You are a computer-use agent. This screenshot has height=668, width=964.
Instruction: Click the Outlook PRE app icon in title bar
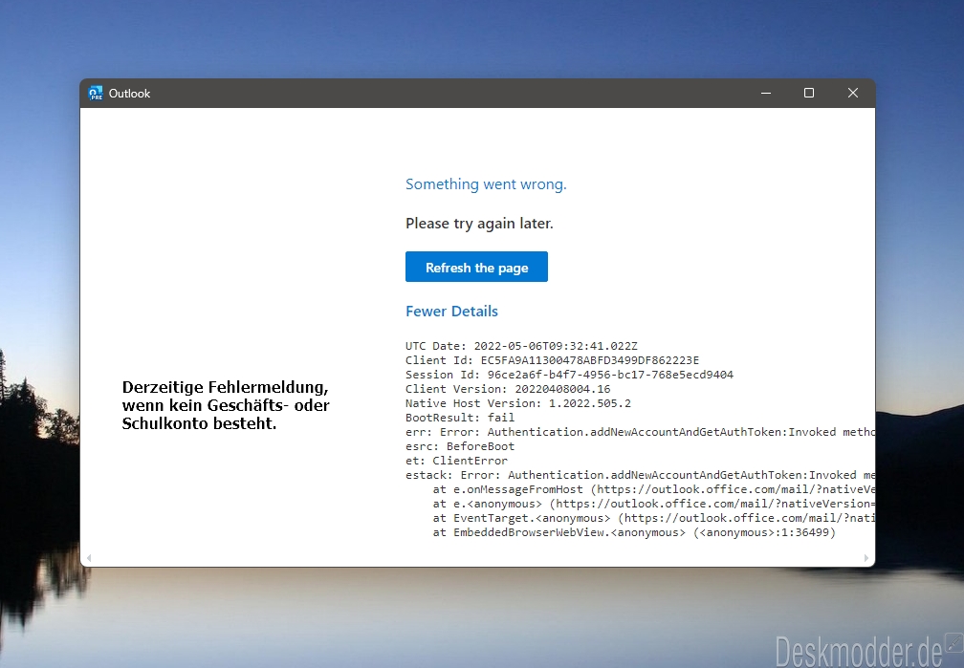(96, 94)
